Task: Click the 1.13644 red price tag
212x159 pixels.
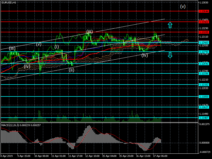Action: pos(205,11)
